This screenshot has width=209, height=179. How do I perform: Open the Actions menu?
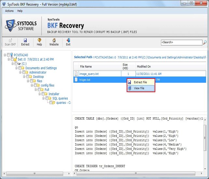coord(9,11)
